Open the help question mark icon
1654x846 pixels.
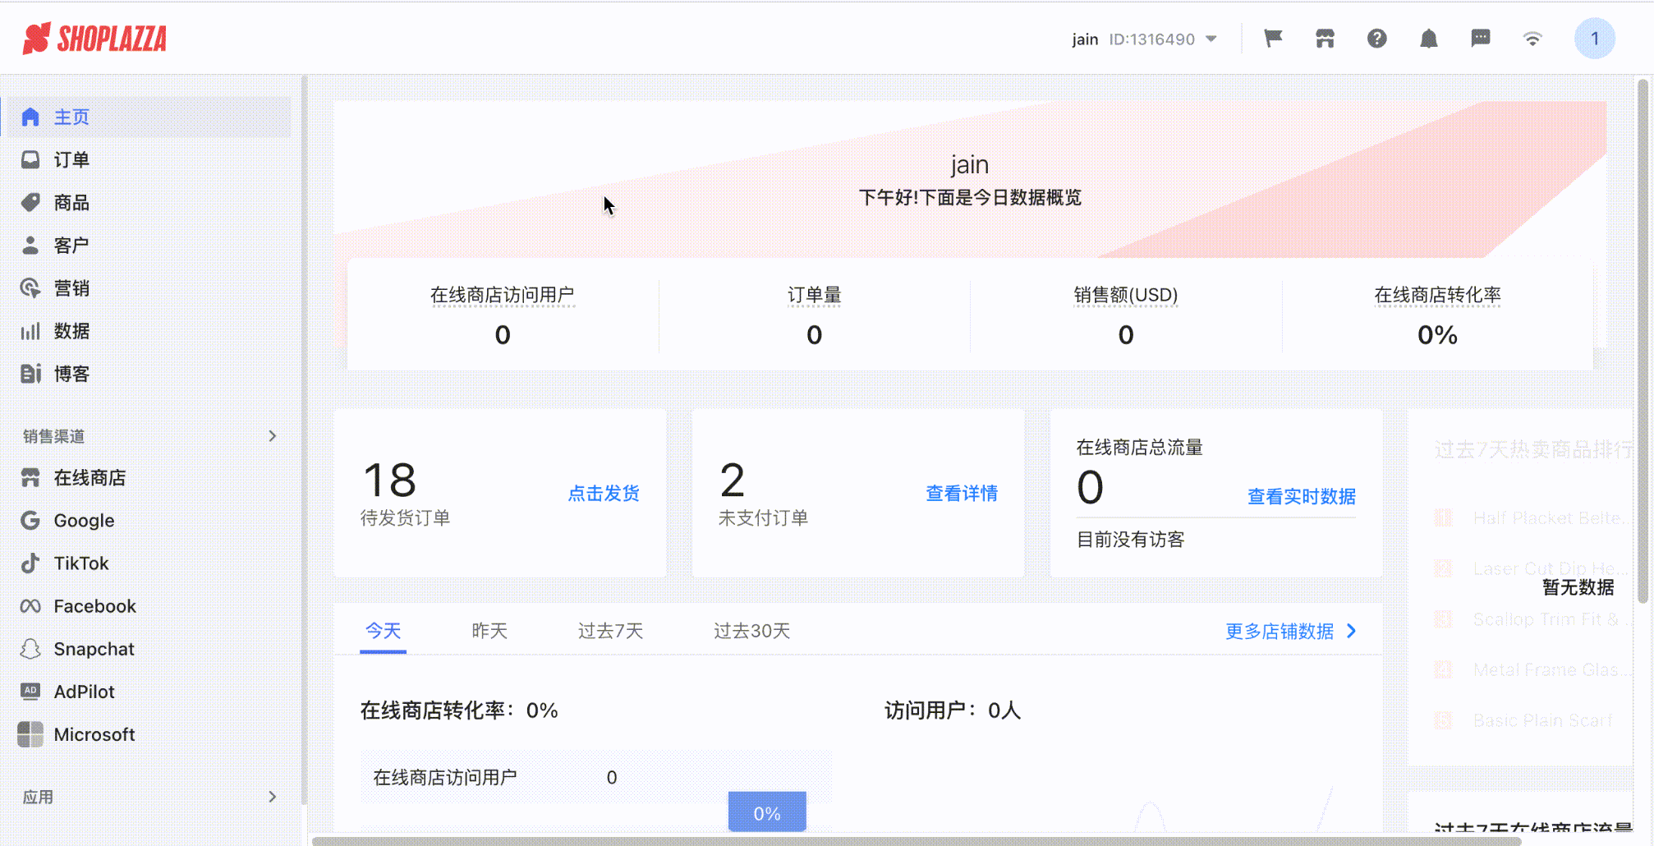1377,39
